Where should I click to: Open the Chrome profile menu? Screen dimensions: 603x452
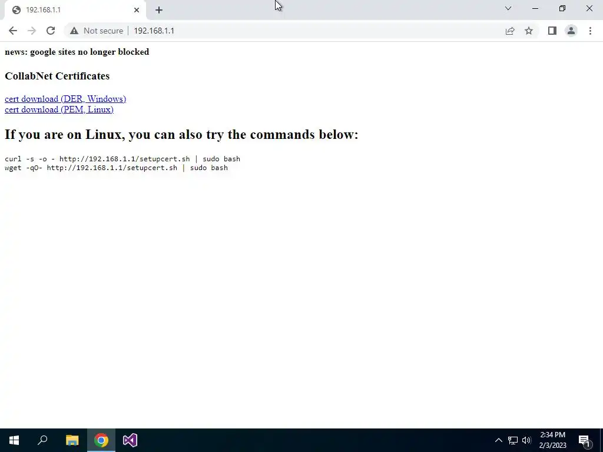click(571, 31)
